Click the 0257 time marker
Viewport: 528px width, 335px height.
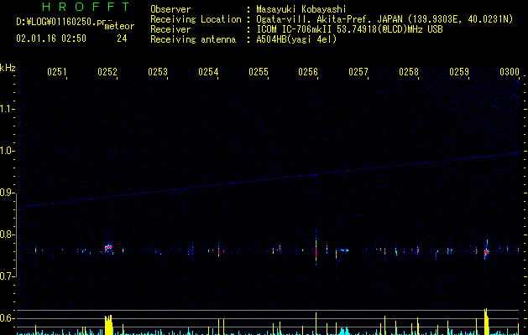point(358,72)
